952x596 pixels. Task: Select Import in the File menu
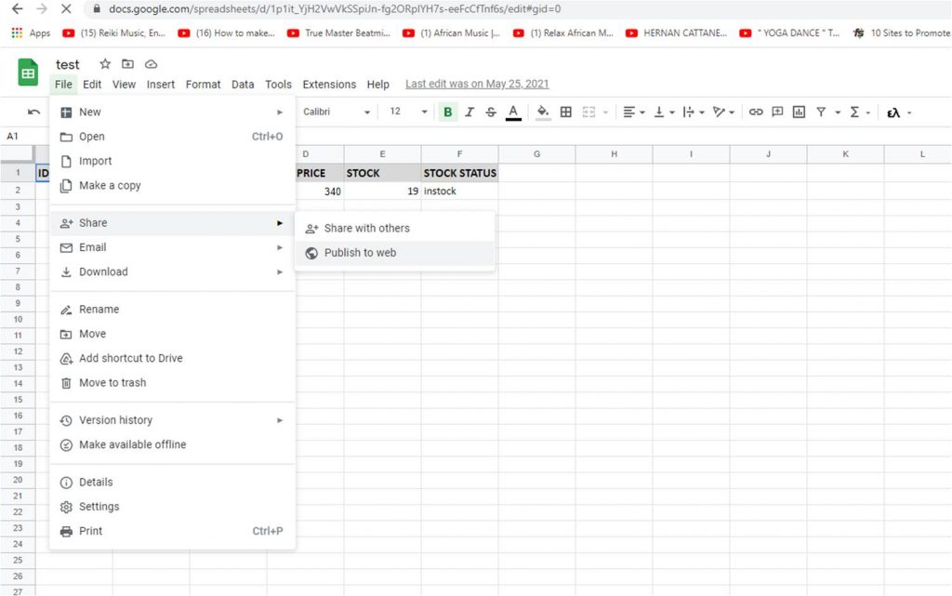172,161
